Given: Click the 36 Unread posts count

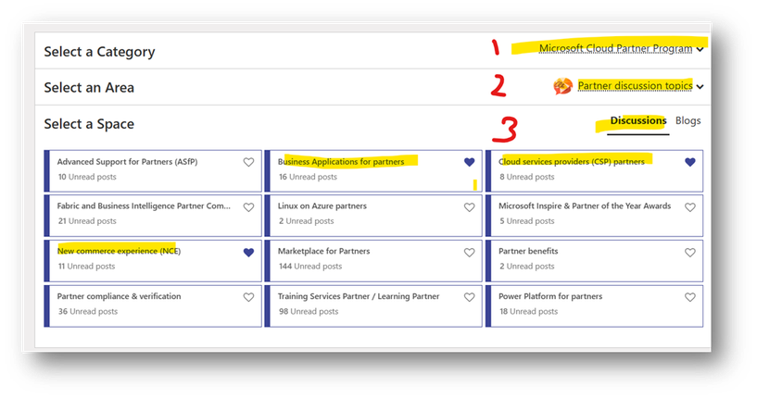Looking at the screenshot, I should point(88,312).
